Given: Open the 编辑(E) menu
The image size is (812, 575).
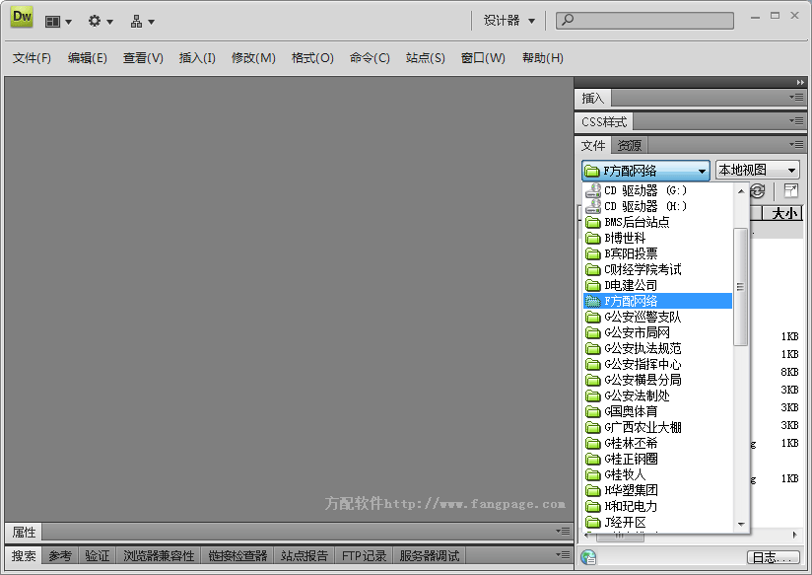Looking at the screenshot, I should pos(88,58).
